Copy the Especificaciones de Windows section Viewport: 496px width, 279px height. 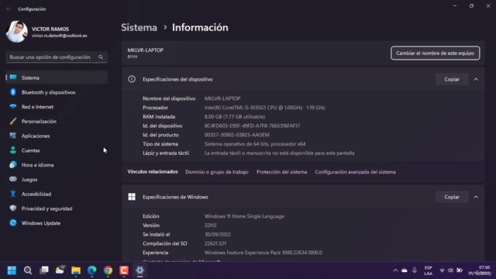(x=452, y=197)
